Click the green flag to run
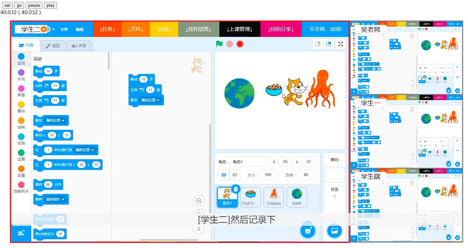 219,44
